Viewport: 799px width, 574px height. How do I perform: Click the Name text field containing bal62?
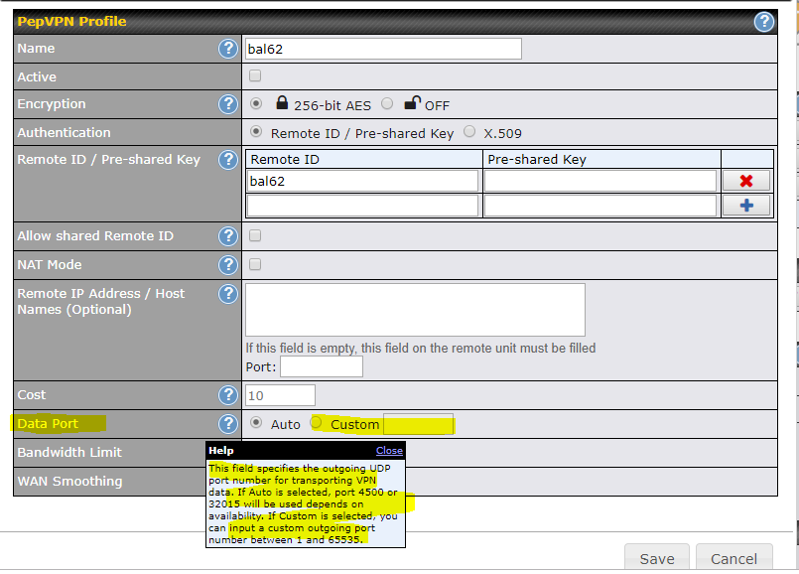tap(383, 49)
